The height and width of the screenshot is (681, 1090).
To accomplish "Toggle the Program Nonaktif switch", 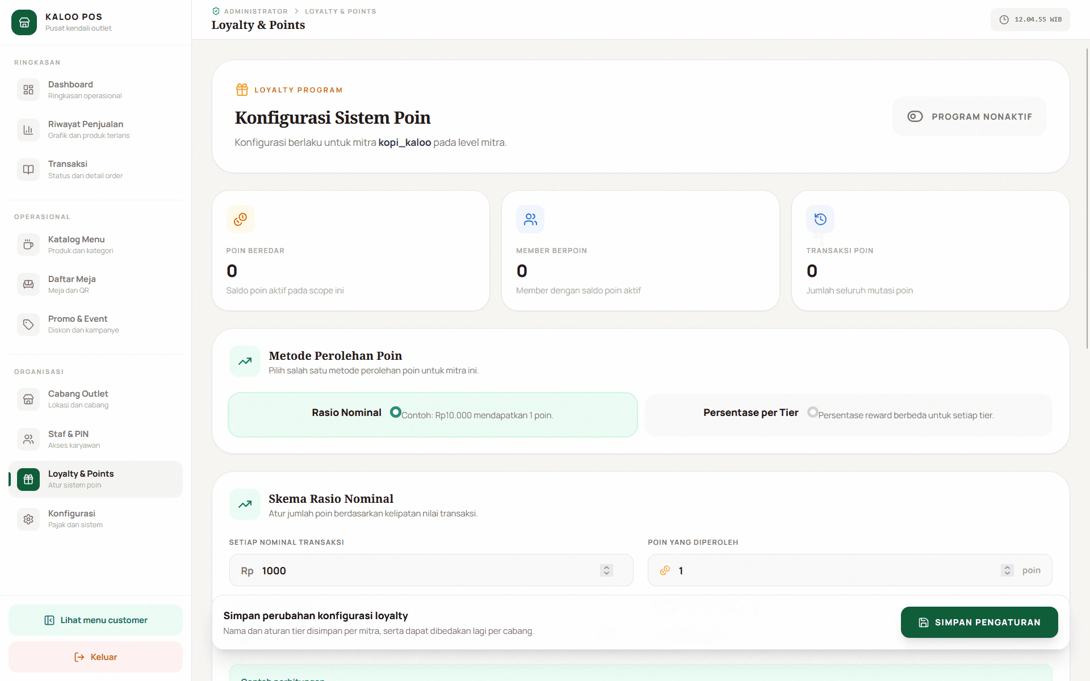I will coord(970,116).
